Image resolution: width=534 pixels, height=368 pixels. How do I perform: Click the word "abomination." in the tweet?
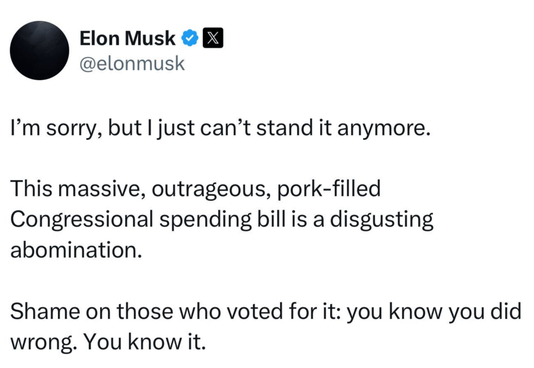coord(76,249)
